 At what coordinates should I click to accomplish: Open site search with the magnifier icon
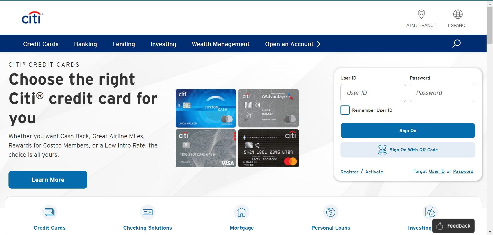[x=456, y=44]
